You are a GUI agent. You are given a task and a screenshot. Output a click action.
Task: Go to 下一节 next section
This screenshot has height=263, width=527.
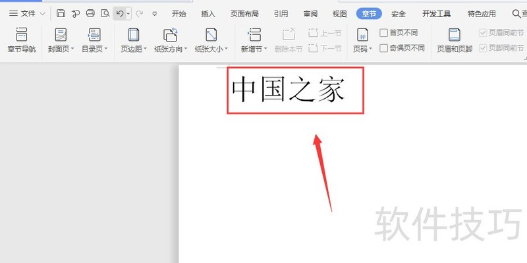pyautogui.click(x=325, y=48)
